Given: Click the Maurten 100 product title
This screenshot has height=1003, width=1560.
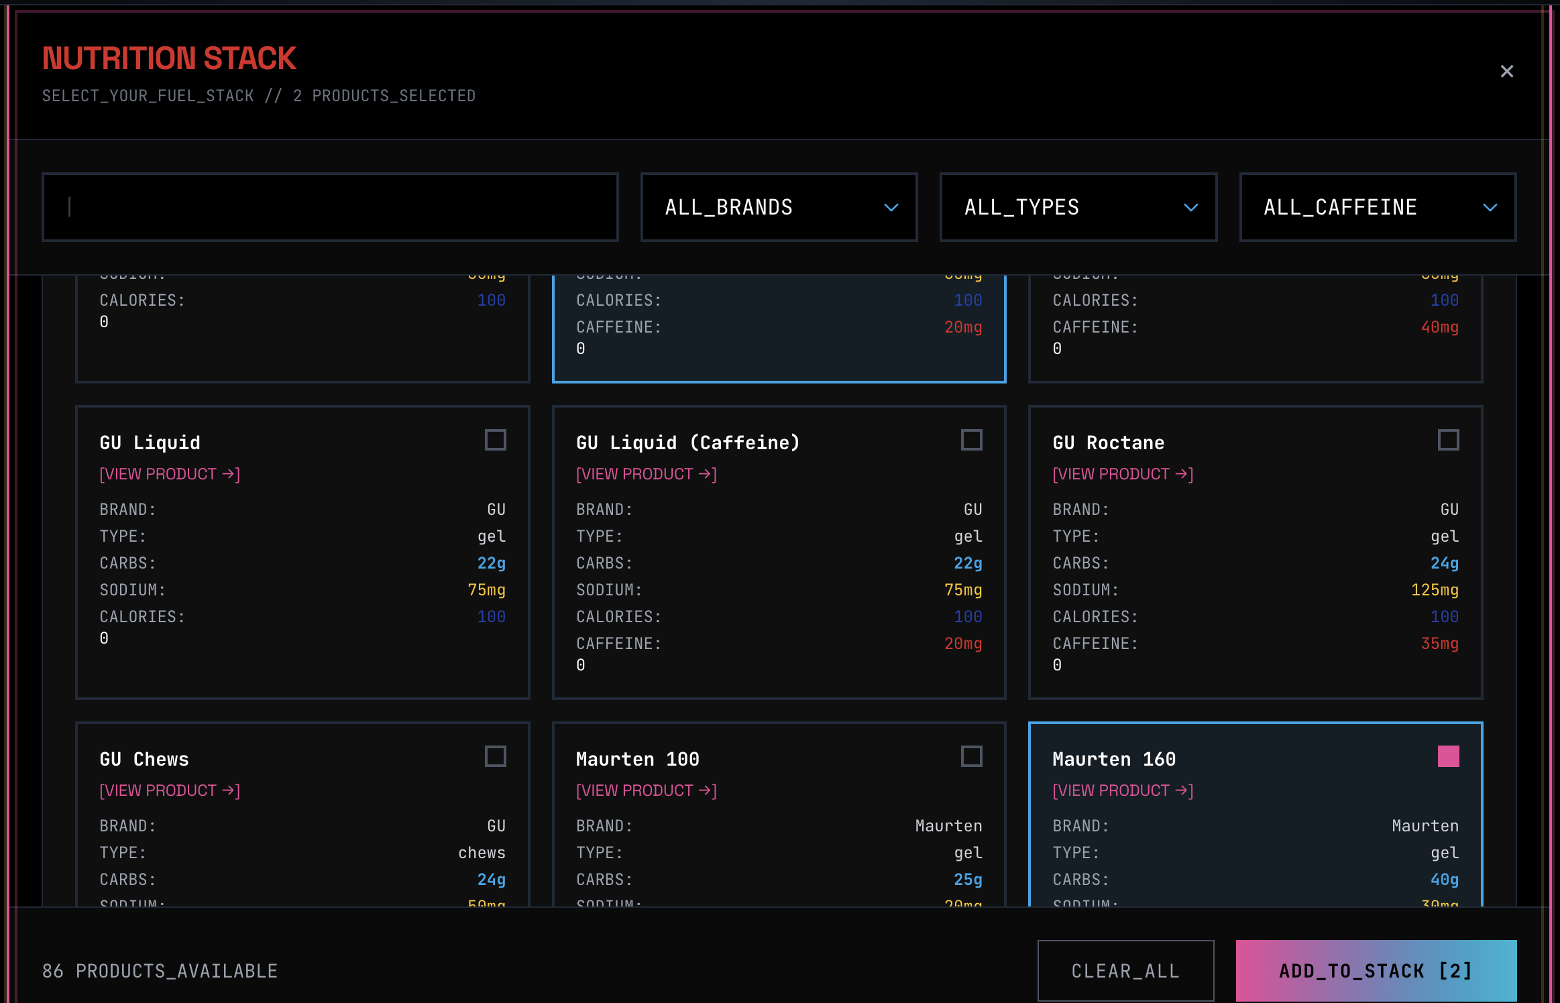Looking at the screenshot, I should (638, 759).
